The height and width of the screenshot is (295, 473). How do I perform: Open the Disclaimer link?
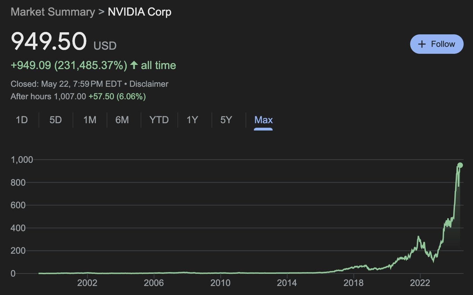(x=149, y=84)
